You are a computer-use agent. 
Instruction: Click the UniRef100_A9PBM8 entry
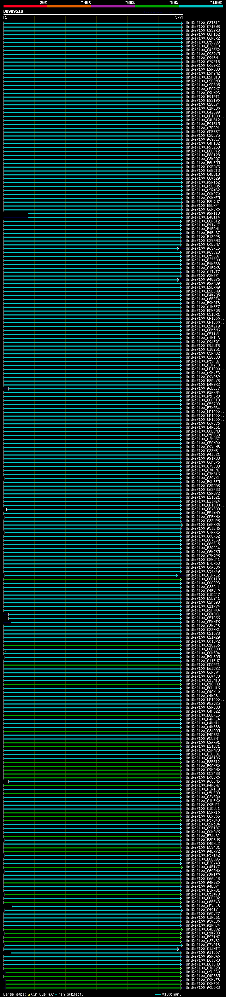pyautogui.click(x=203, y=81)
